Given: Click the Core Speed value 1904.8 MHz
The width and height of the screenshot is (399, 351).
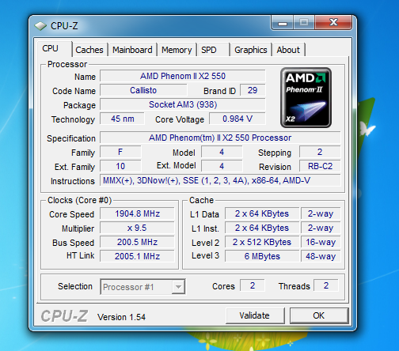Looking at the screenshot, I should (137, 213).
